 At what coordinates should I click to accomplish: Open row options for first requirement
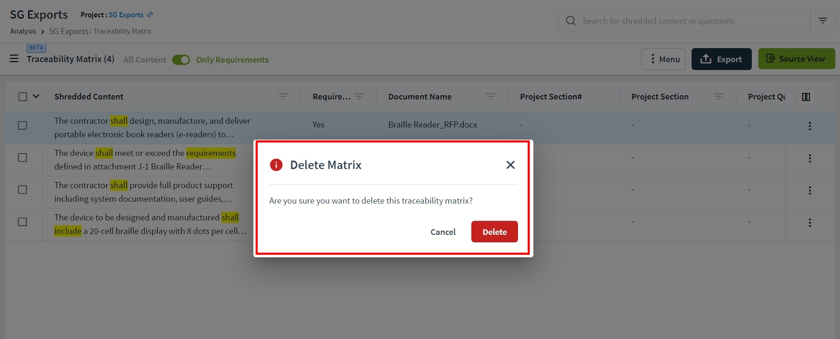click(x=810, y=126)
